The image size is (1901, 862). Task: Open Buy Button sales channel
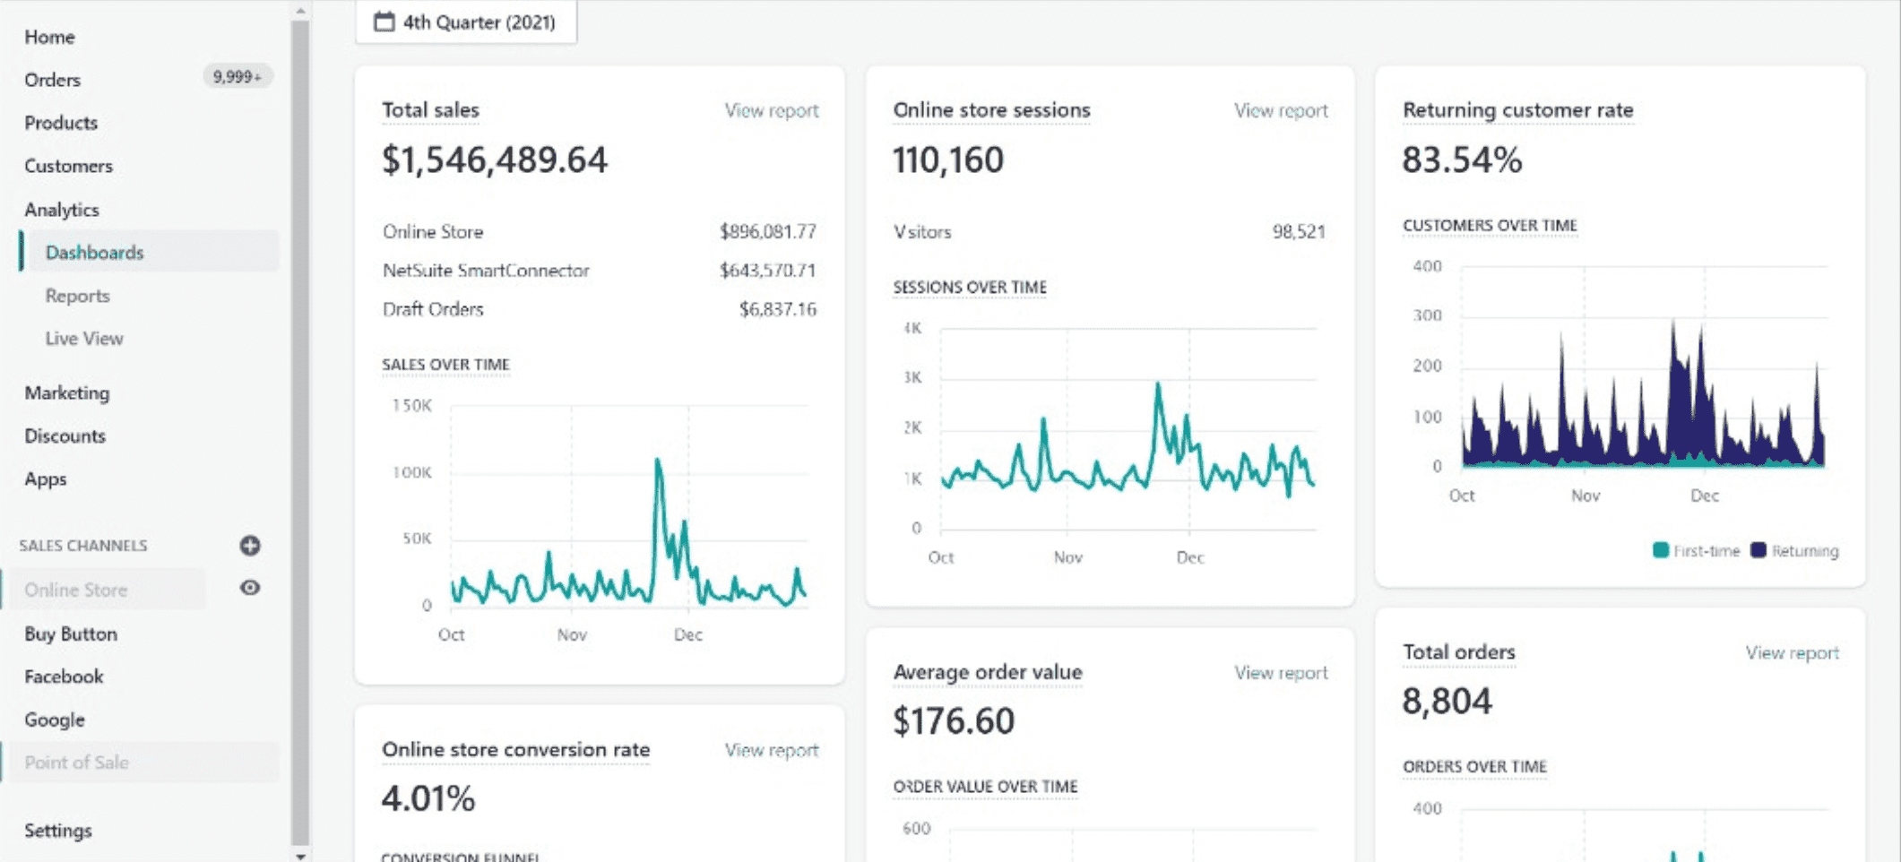(x=71, y=634)
